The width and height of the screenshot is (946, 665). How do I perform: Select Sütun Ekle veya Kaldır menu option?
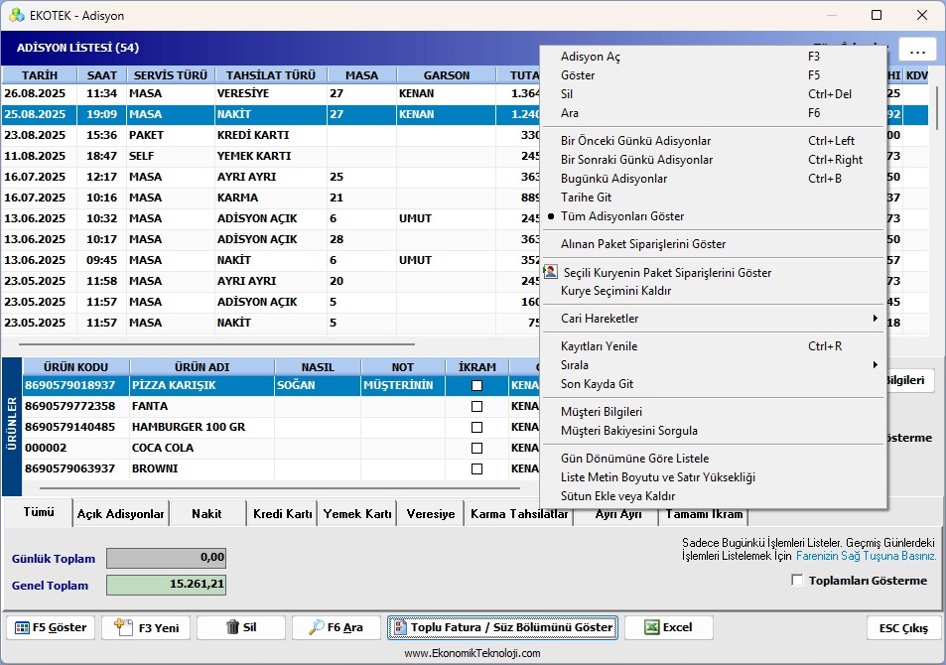point(715,496)
